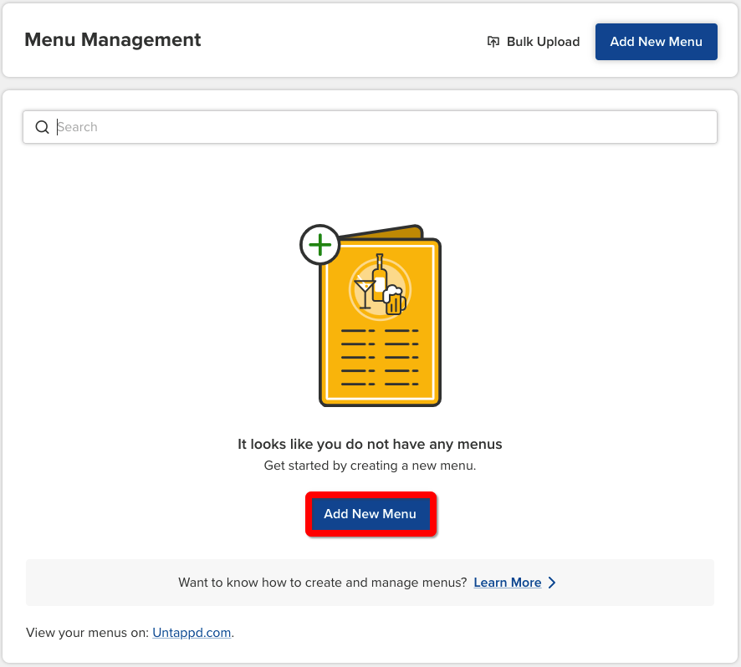
Task: Click the back cover of the yellow menu illustration
Action: coord(383,231)
